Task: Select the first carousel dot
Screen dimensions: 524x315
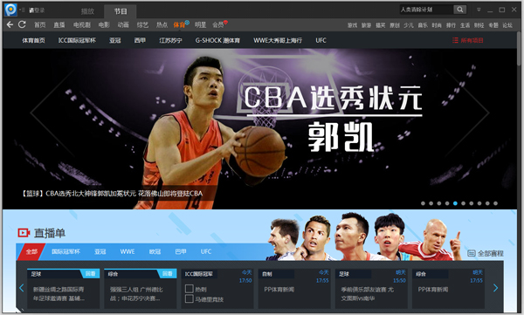Action: pyautogui.click(x=423, y=203)
